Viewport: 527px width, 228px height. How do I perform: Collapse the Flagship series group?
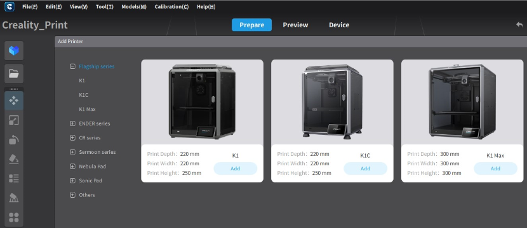[72, 66]
